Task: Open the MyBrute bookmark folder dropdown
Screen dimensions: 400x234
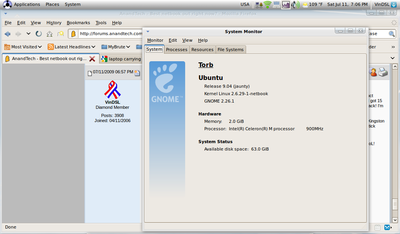Action: [x=116, y=47]
